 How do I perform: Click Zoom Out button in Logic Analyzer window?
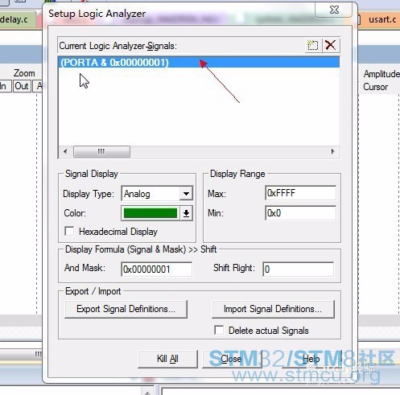coord(22,86)
